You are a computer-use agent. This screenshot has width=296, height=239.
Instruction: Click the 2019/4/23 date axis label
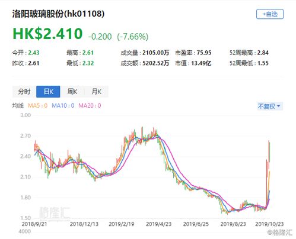tap(158, 224)
